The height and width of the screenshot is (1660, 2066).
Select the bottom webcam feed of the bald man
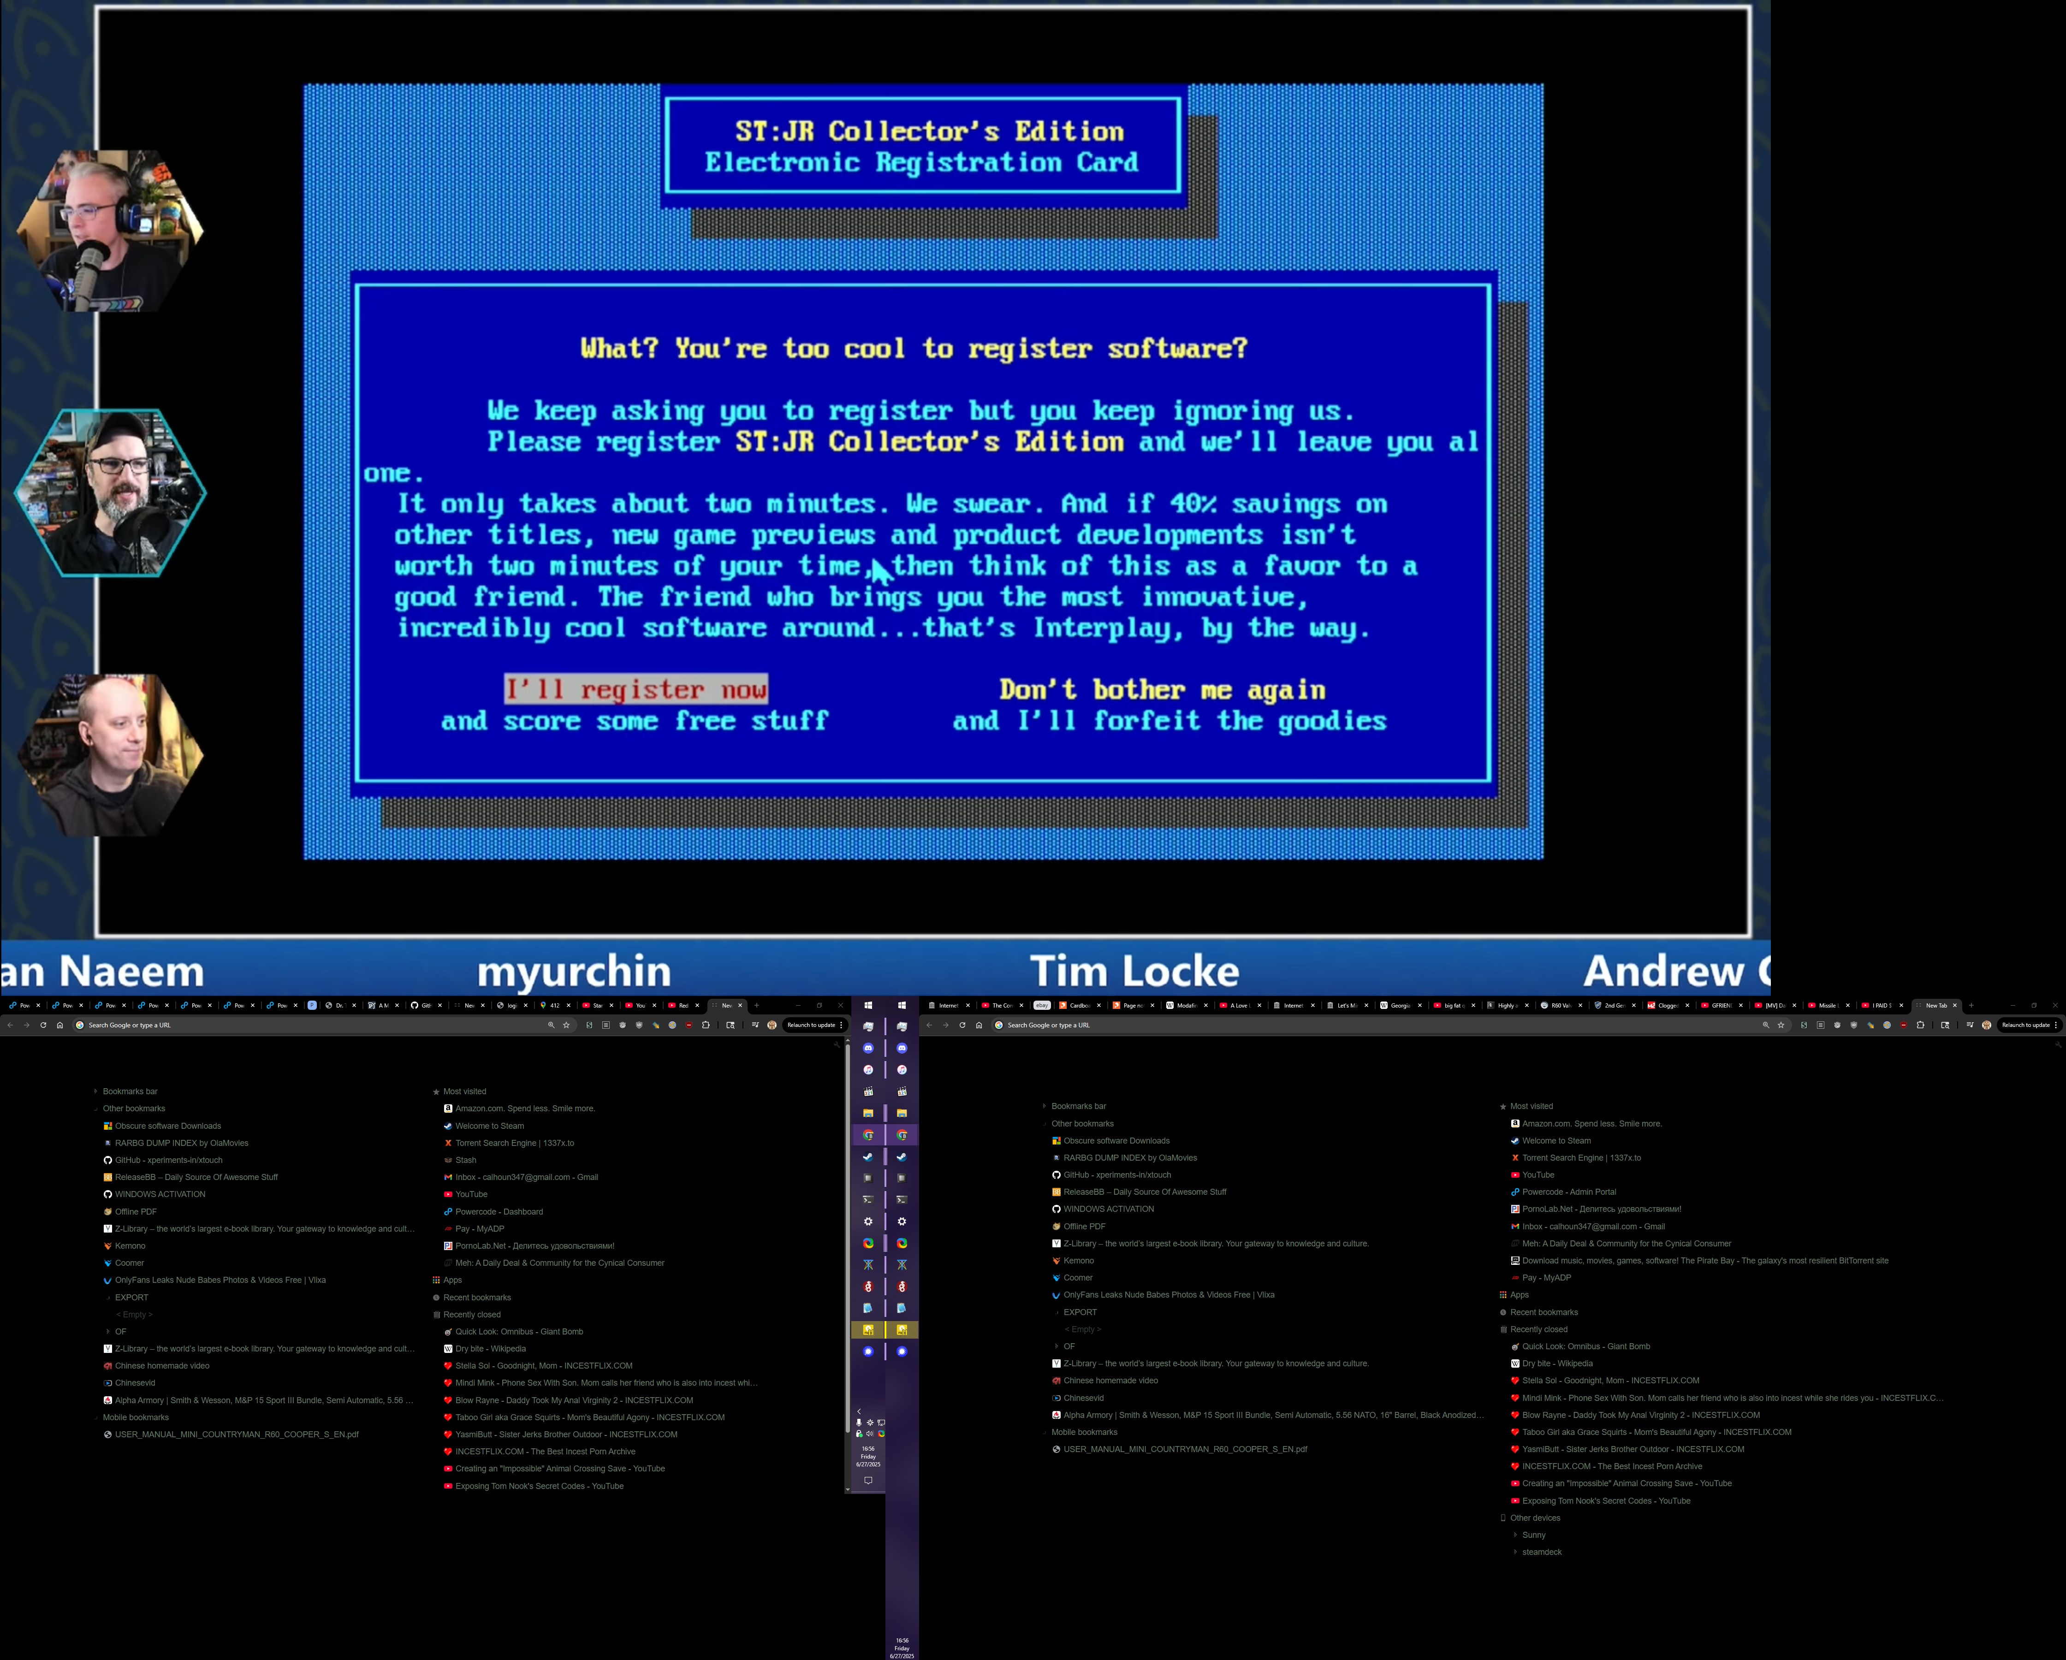(110, 755)
